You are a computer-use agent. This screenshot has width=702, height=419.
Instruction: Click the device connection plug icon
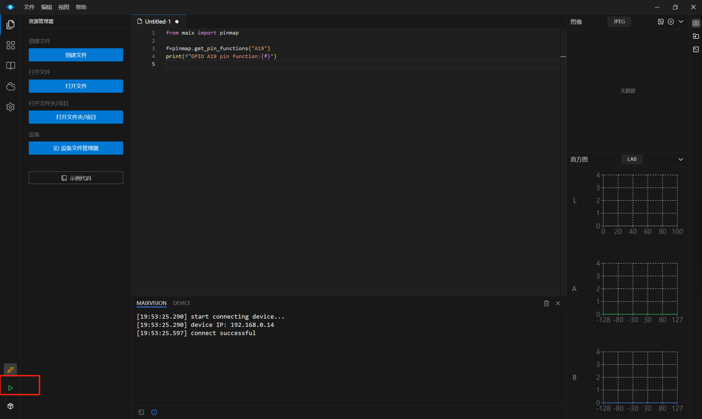(10, 370)
